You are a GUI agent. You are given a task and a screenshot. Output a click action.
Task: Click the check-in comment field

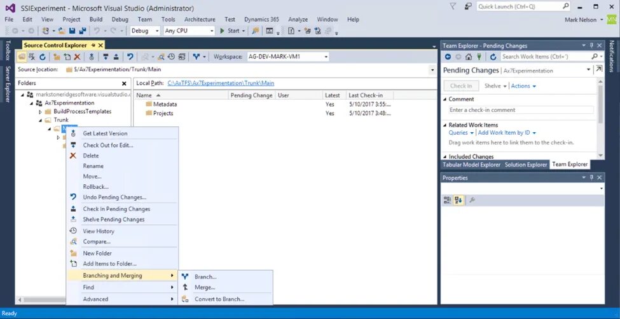(521, 111)
